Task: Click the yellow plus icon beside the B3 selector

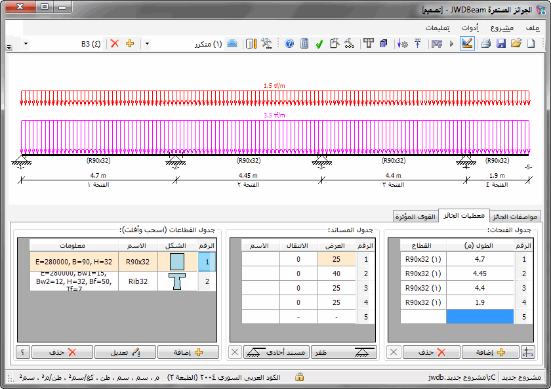Action: pyautogui.click(x=130, y=44)
